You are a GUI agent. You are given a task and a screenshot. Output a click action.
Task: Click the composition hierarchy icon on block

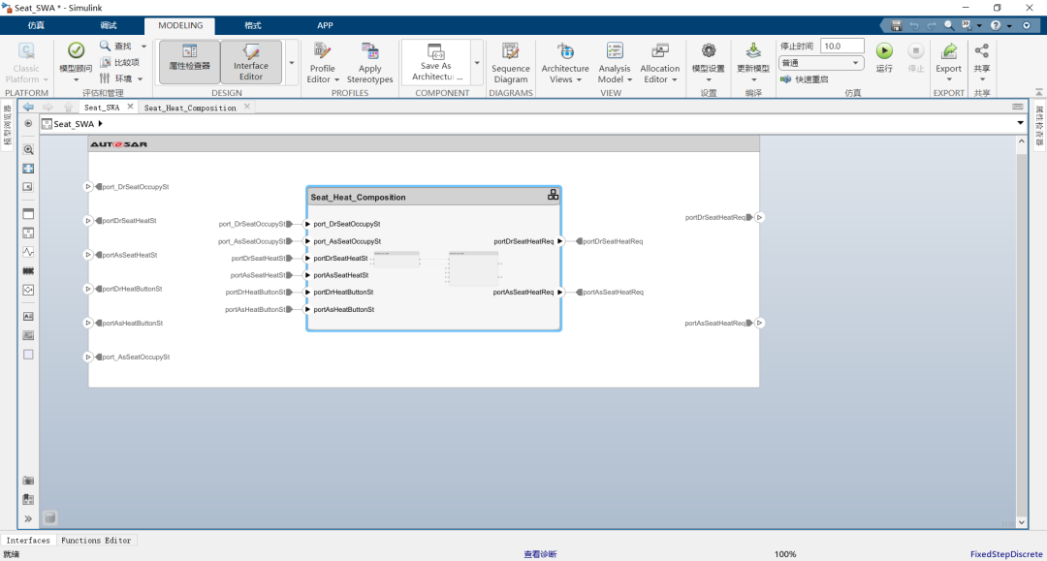point(553,195)
